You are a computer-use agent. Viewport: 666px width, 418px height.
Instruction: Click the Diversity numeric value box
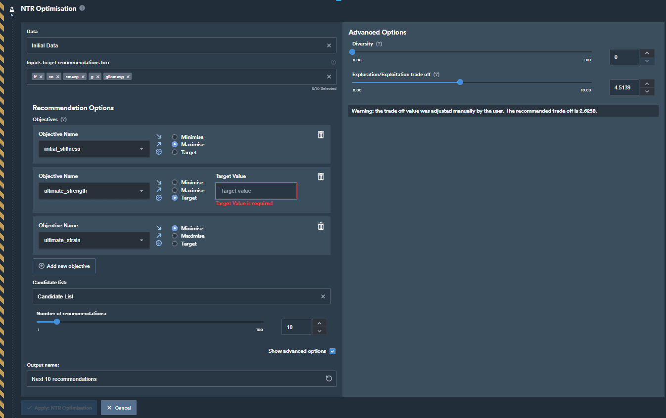624,57
